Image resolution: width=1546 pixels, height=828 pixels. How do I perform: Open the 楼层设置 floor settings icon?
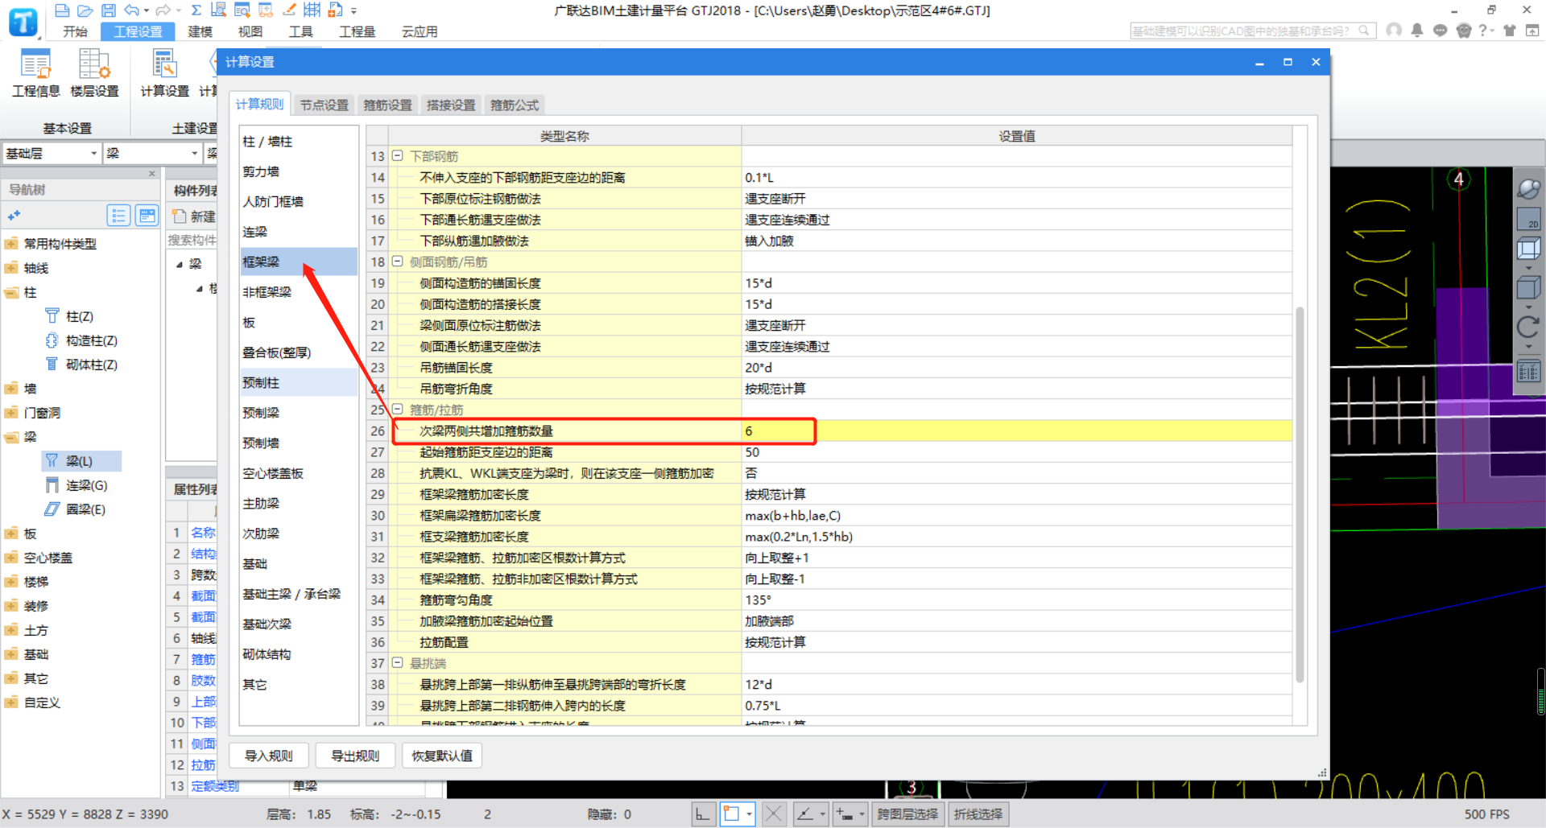click(x=94, y=73)
